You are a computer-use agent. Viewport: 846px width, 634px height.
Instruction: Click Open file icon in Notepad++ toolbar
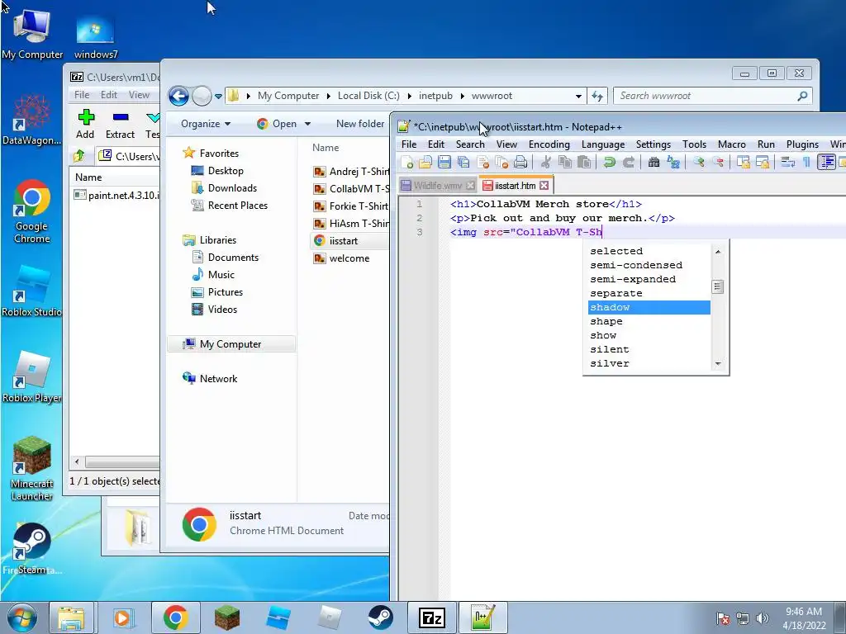click(425, 162)
